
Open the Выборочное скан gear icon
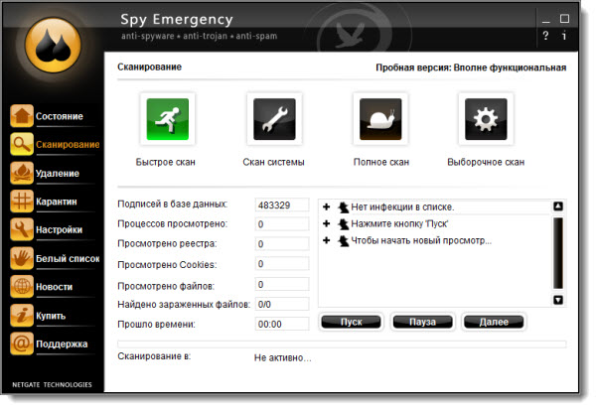pyautogui.click(x=486, y=119)
